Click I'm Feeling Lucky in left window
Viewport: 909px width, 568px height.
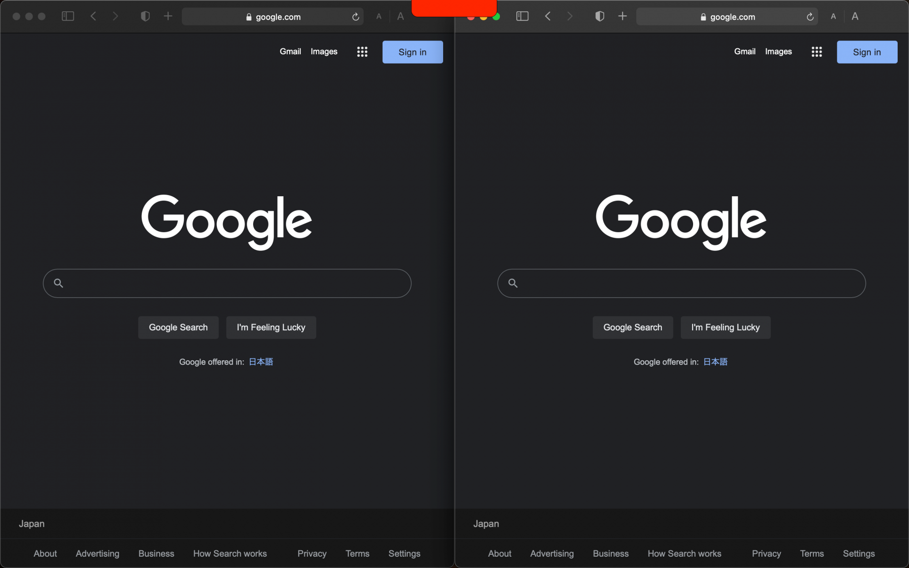click(271, 327)
